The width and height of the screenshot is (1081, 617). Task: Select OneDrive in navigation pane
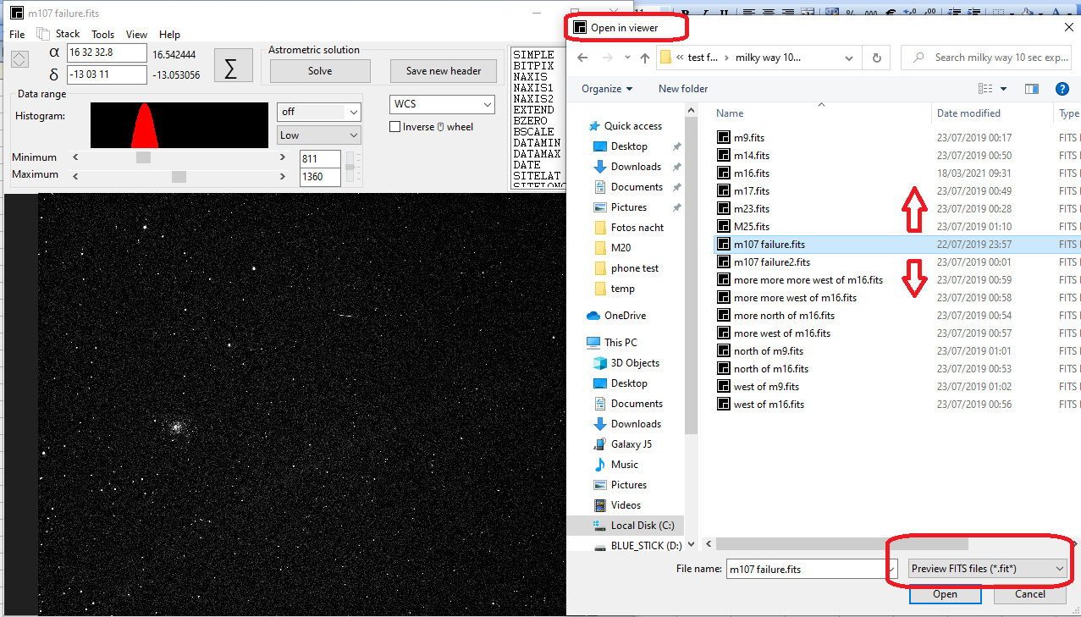(x=625, y=315)
